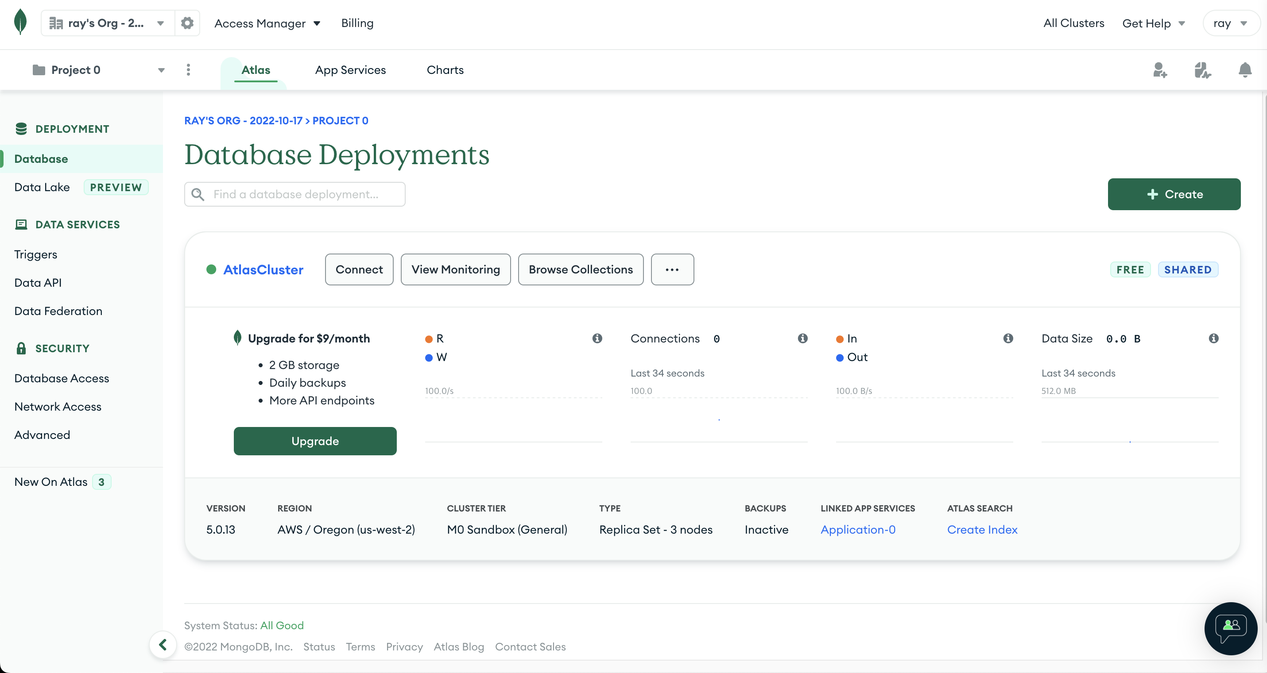Click the Security lock icon

point(21,348)
